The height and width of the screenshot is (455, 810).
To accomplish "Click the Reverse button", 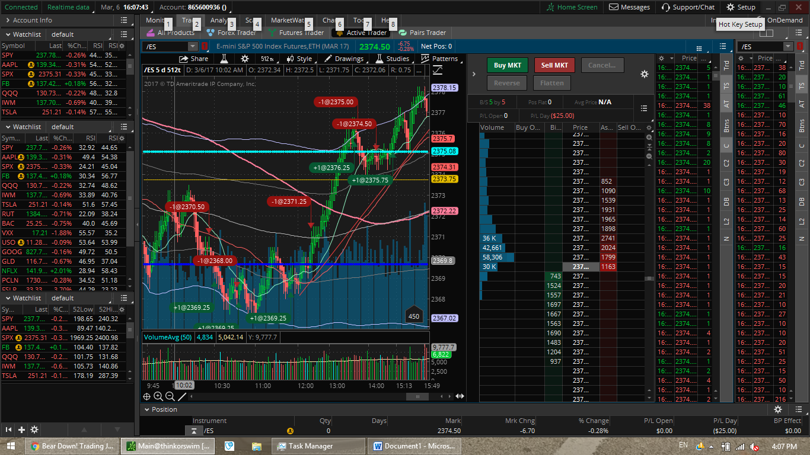I will (507, 83).
